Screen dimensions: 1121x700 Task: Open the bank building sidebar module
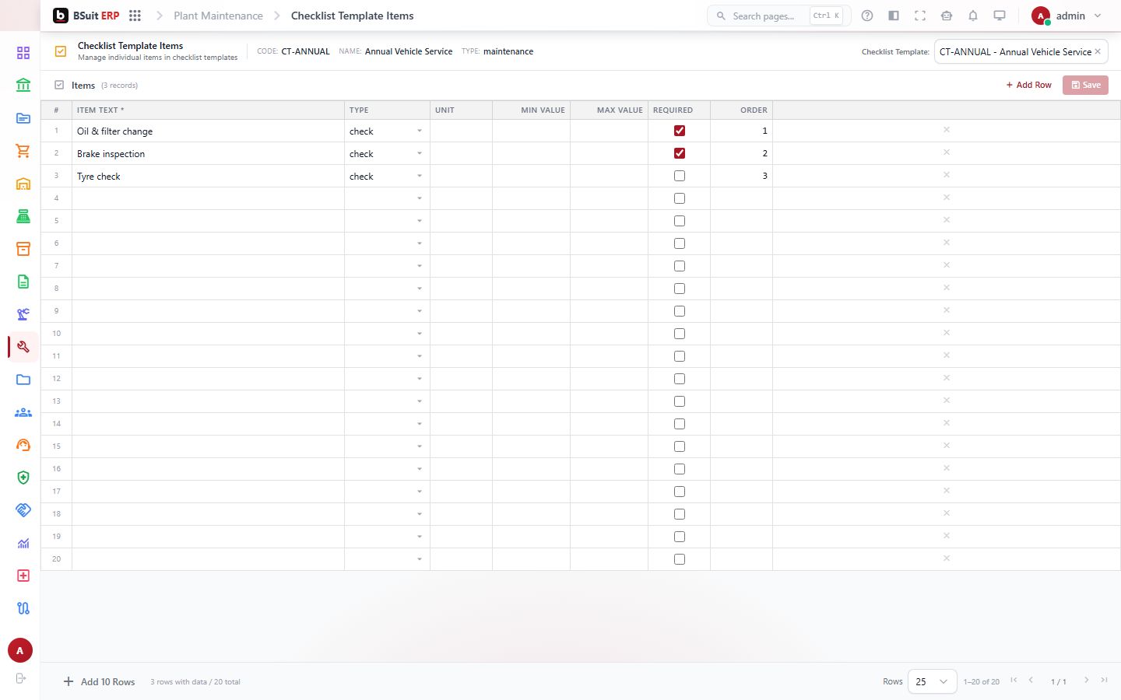(x=23, y=85)
